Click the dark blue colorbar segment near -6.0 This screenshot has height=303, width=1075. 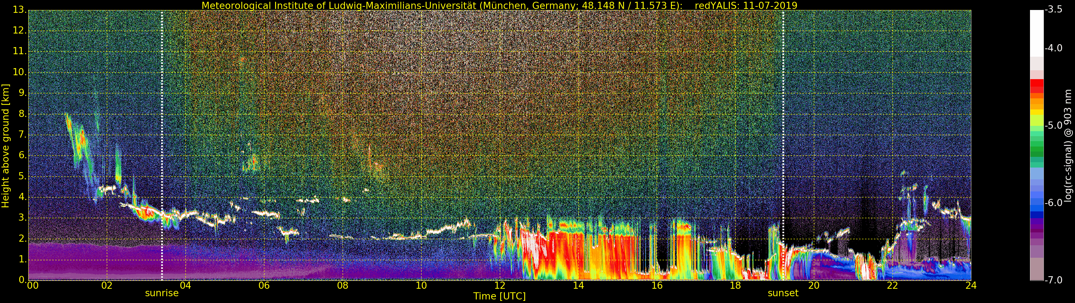tap(1037, 215)
